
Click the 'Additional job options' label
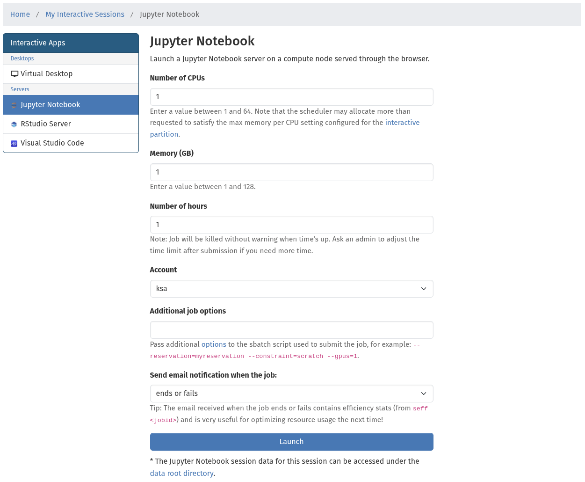point(188,311)
